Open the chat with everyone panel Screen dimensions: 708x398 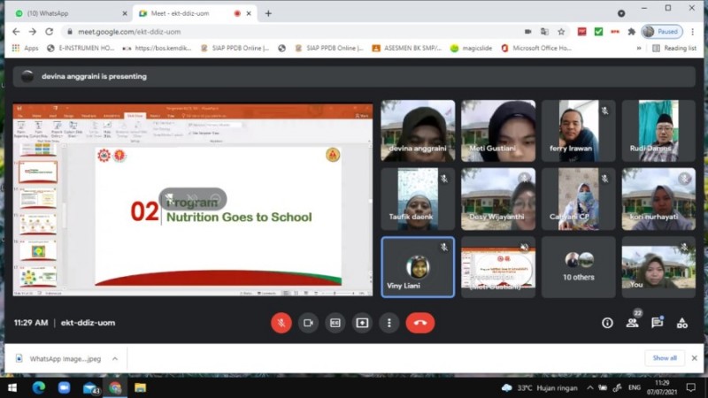click(657, 323)
